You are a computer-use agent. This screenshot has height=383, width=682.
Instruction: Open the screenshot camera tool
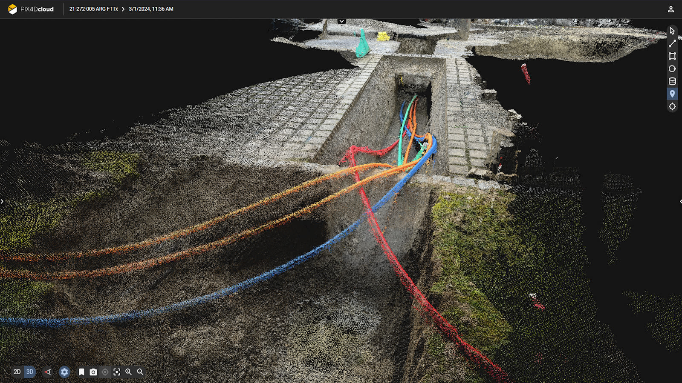pyautogui.click(x=93, y=372)
